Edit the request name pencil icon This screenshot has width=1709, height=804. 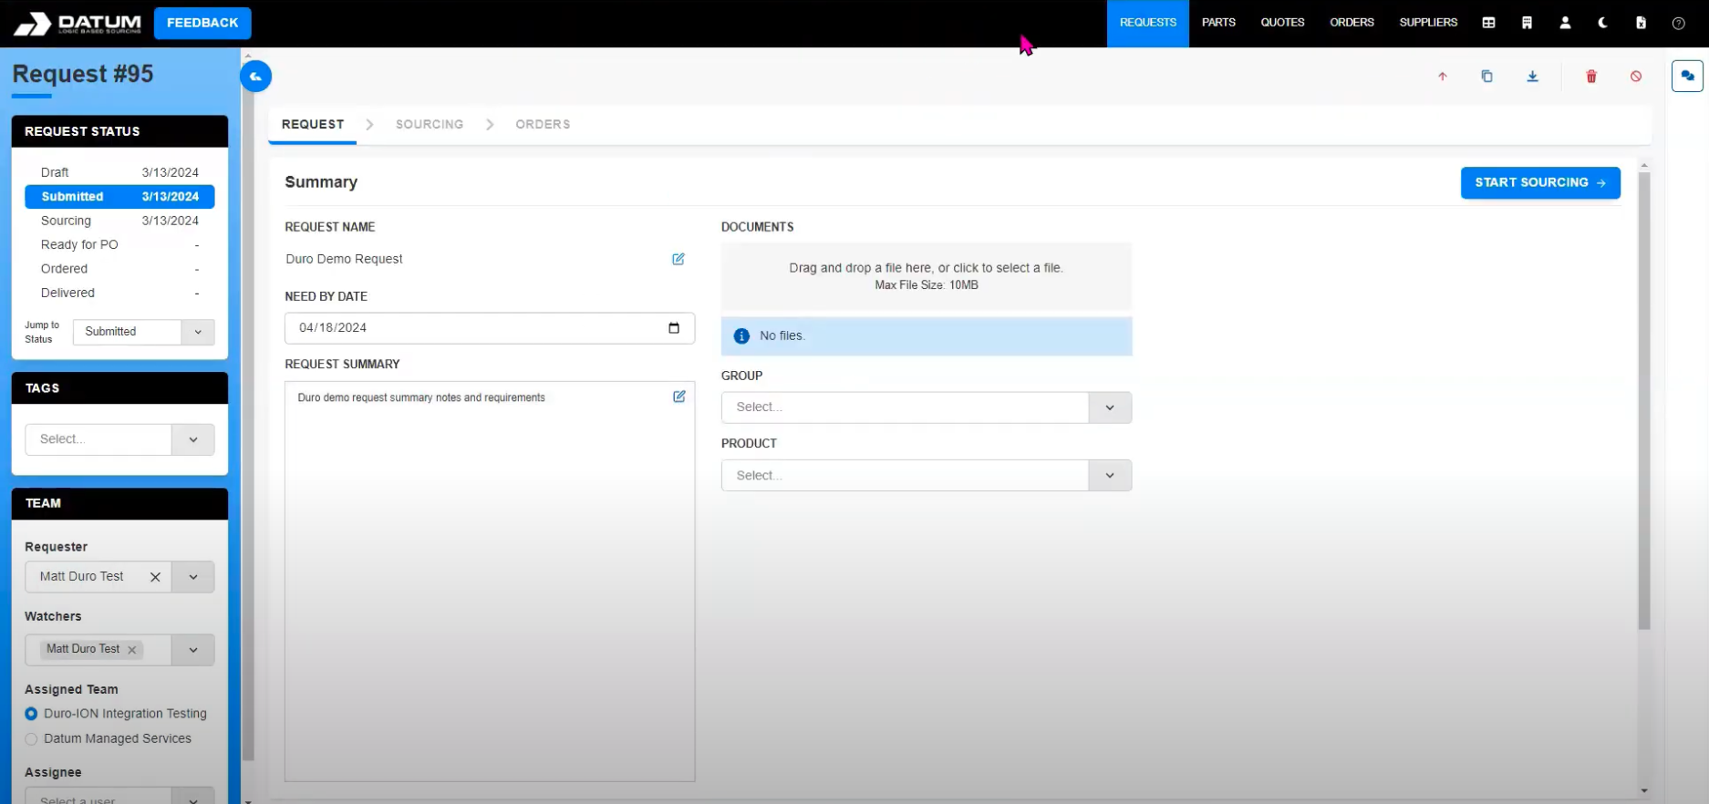(x=678, y=259)
